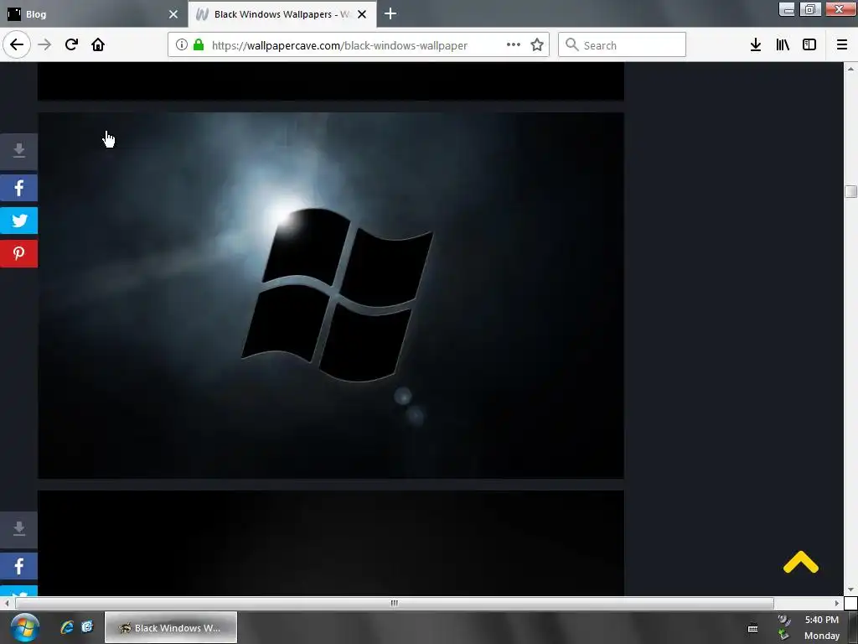Viewport: 858px width, 644px height.
Task: Click the horizontal scrollbar left arrow
Action: (x=7, y=604)
